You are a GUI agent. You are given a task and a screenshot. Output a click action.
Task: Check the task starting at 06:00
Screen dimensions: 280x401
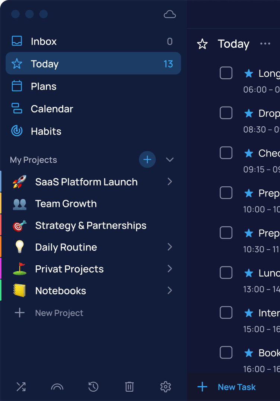226,73
